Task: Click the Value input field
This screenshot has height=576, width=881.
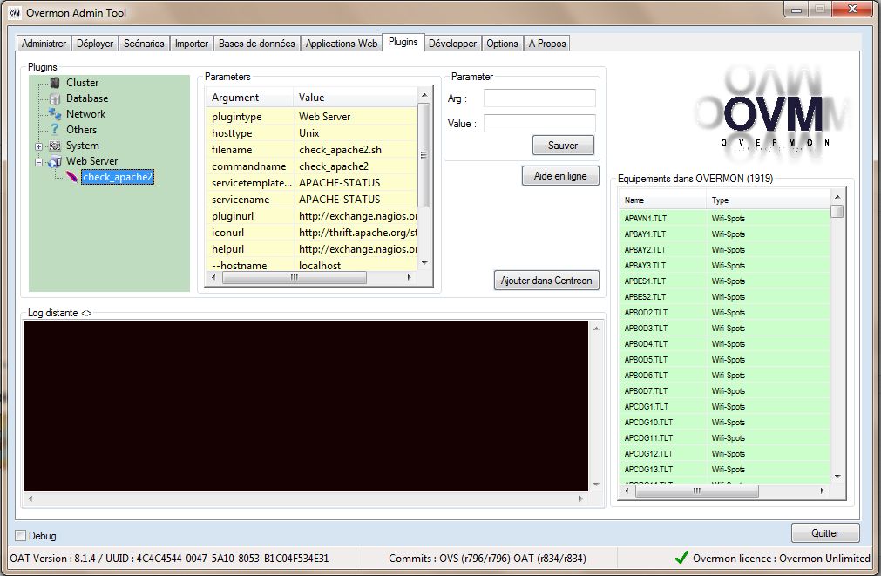Action: [x=539, y=123]
